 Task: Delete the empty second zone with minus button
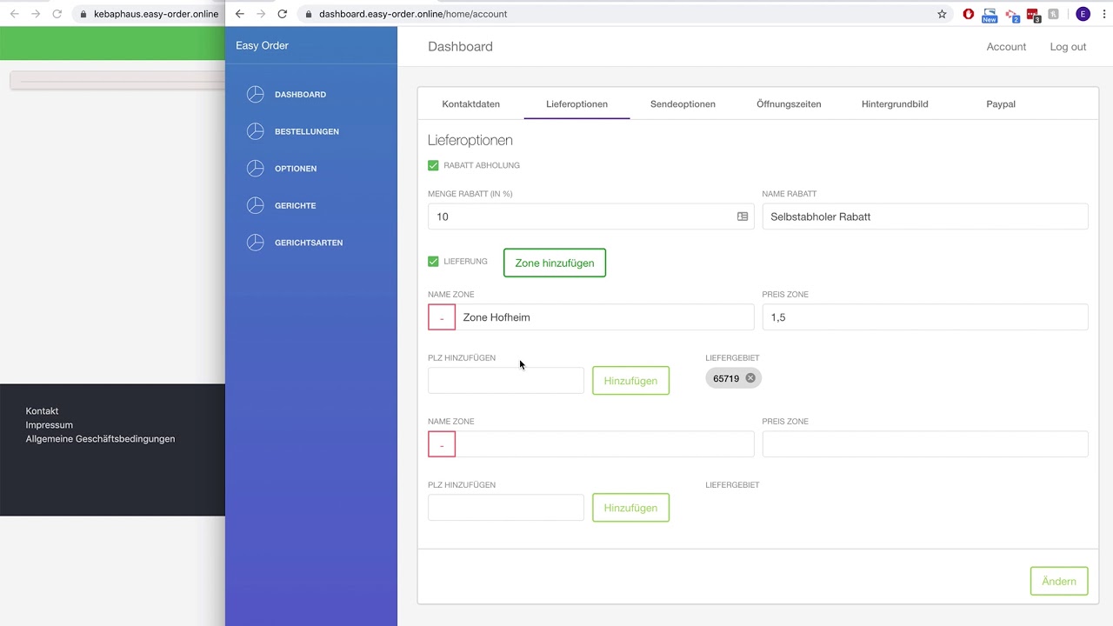tap(442, 444)
